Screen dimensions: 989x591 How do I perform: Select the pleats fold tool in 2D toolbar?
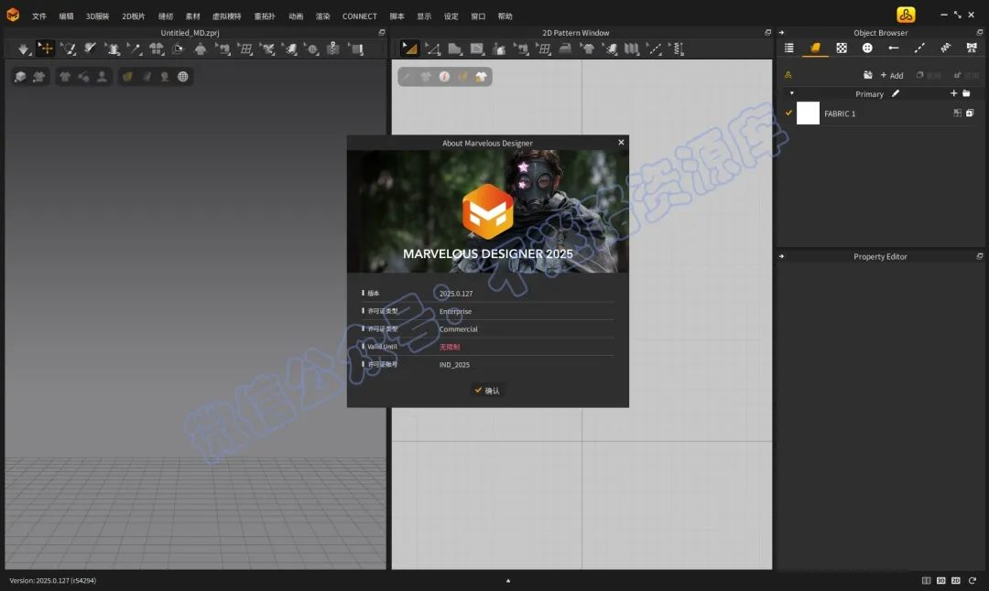631,48
